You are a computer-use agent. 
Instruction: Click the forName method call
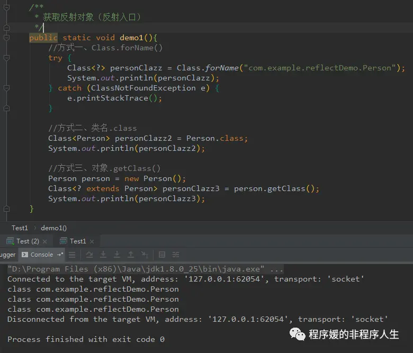(x=221, y=68)
